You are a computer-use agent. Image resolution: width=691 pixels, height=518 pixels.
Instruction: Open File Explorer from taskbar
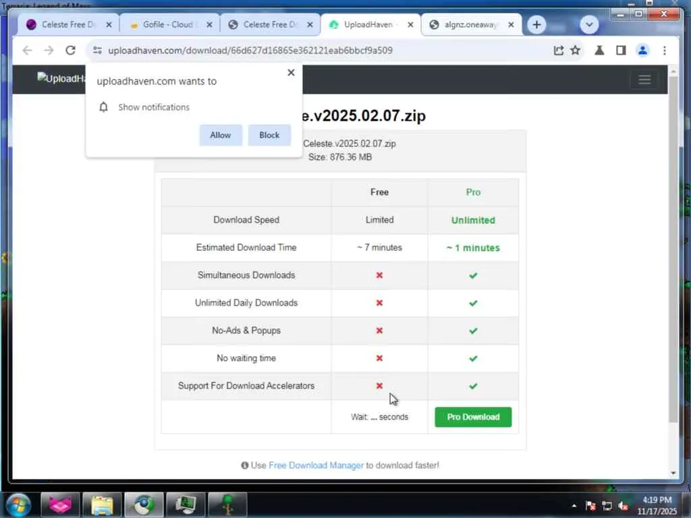click(102, 505)
